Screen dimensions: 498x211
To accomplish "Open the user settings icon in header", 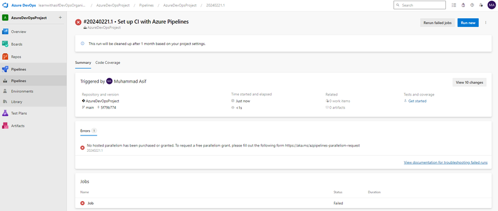I will click(481, 5).
